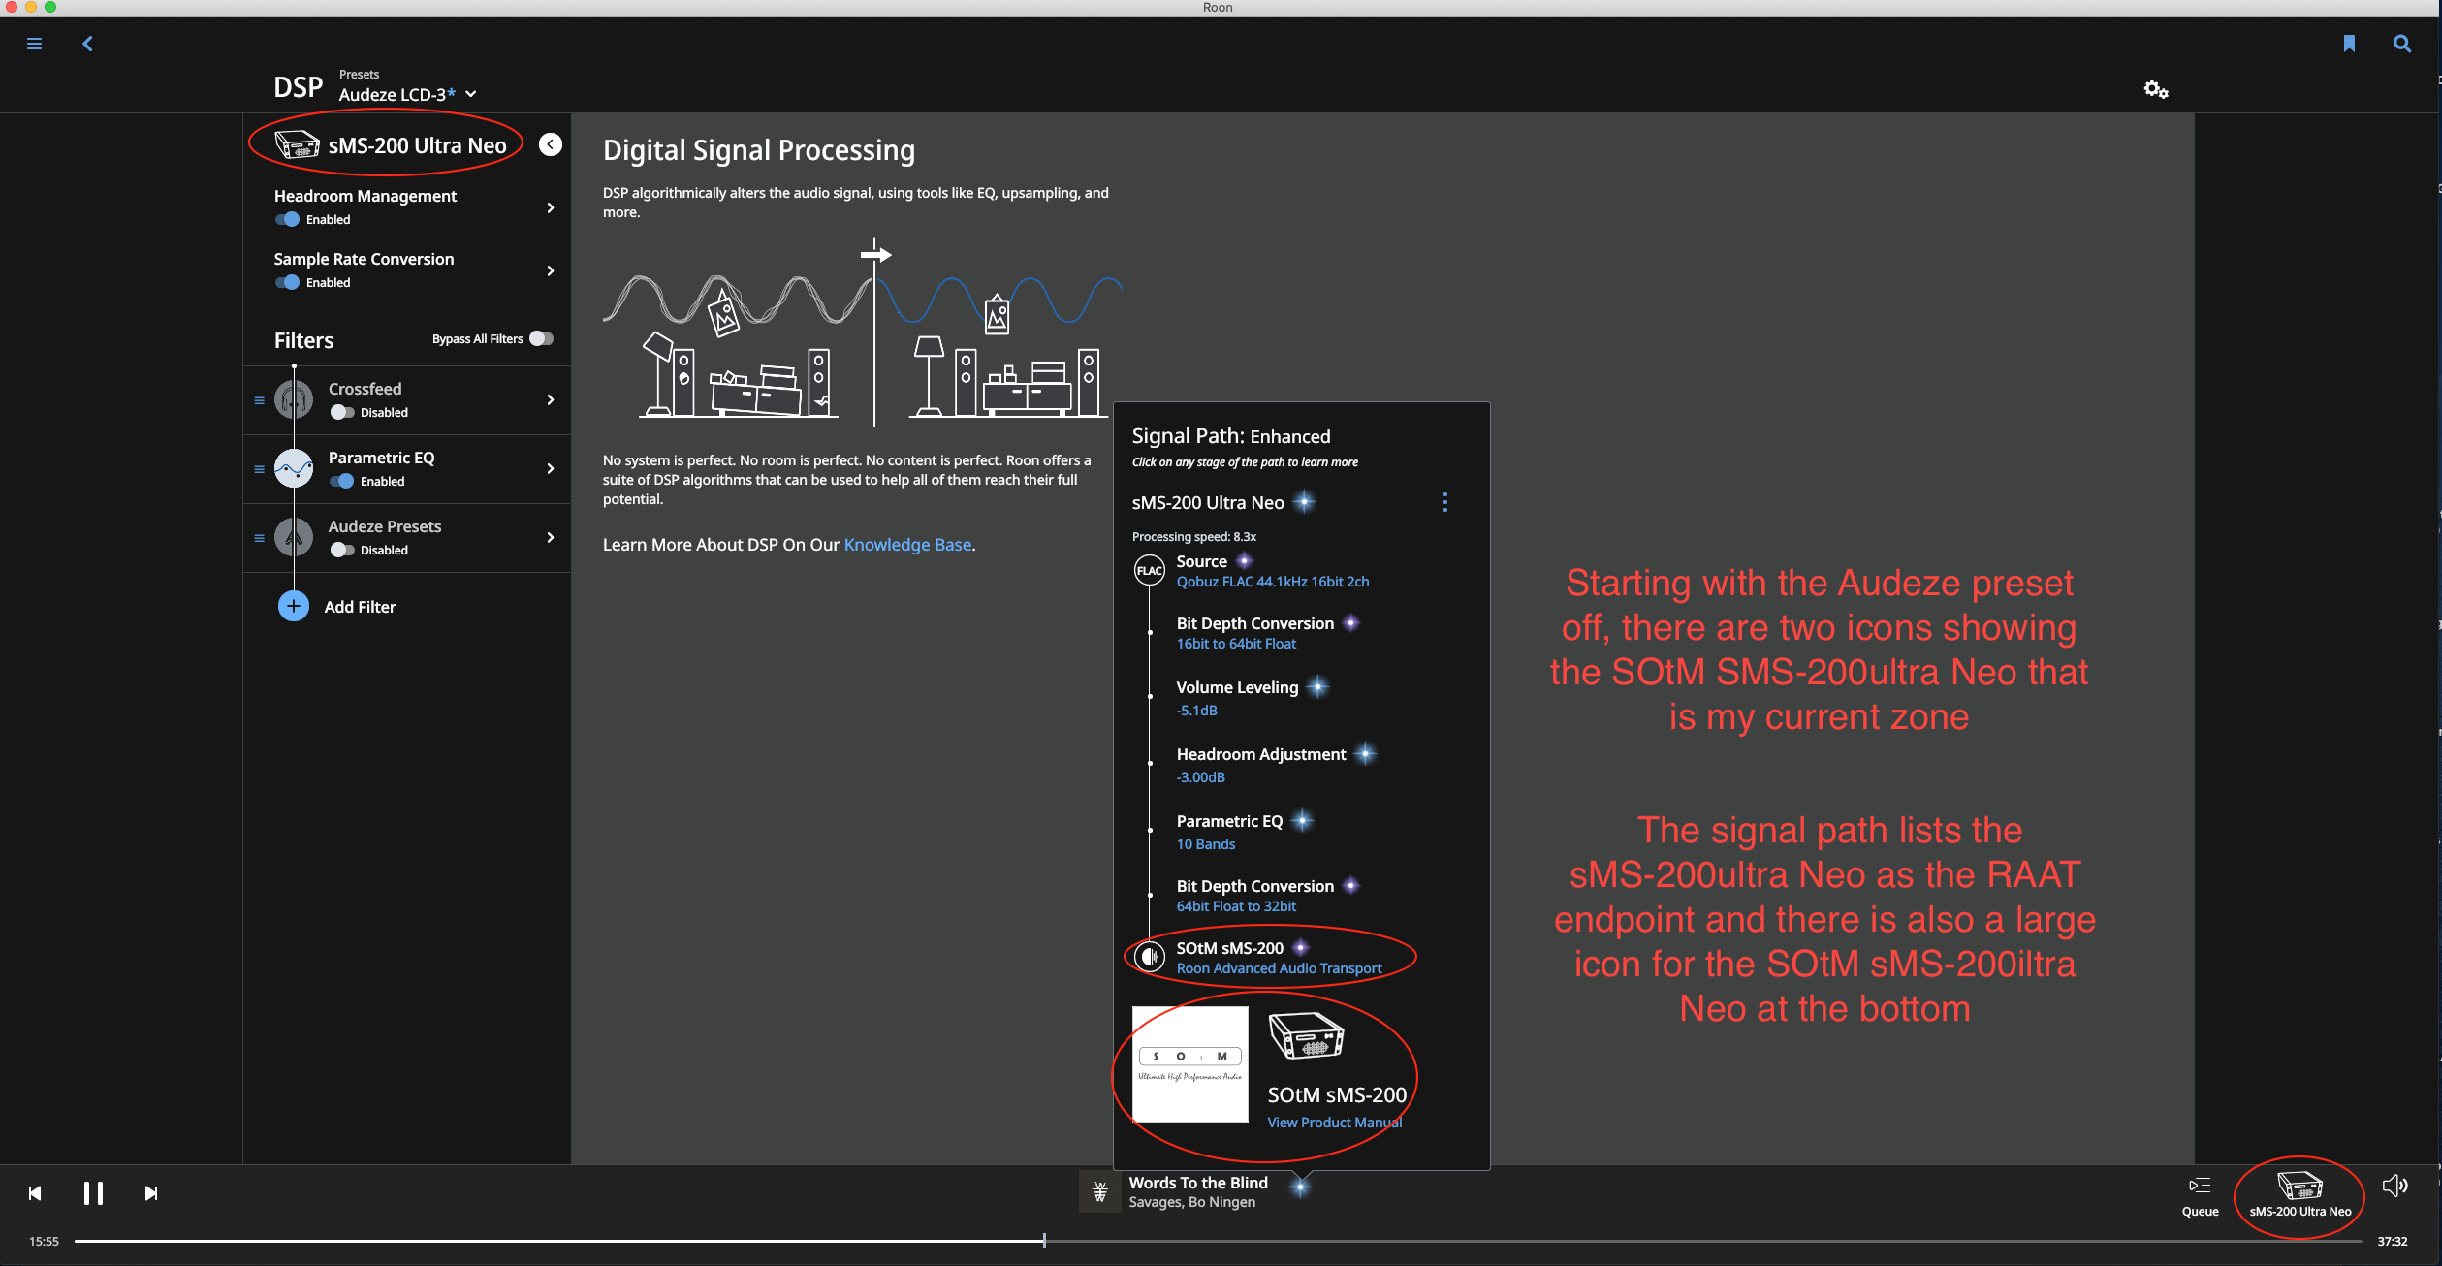
Task: Toggle Sample Rate Conversion enabled switch
Action: pos(287,282)
